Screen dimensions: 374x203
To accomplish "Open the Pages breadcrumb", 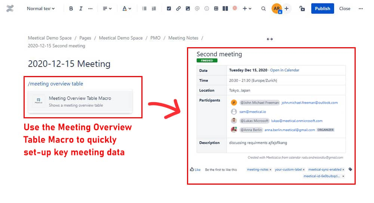I will 85,38.
